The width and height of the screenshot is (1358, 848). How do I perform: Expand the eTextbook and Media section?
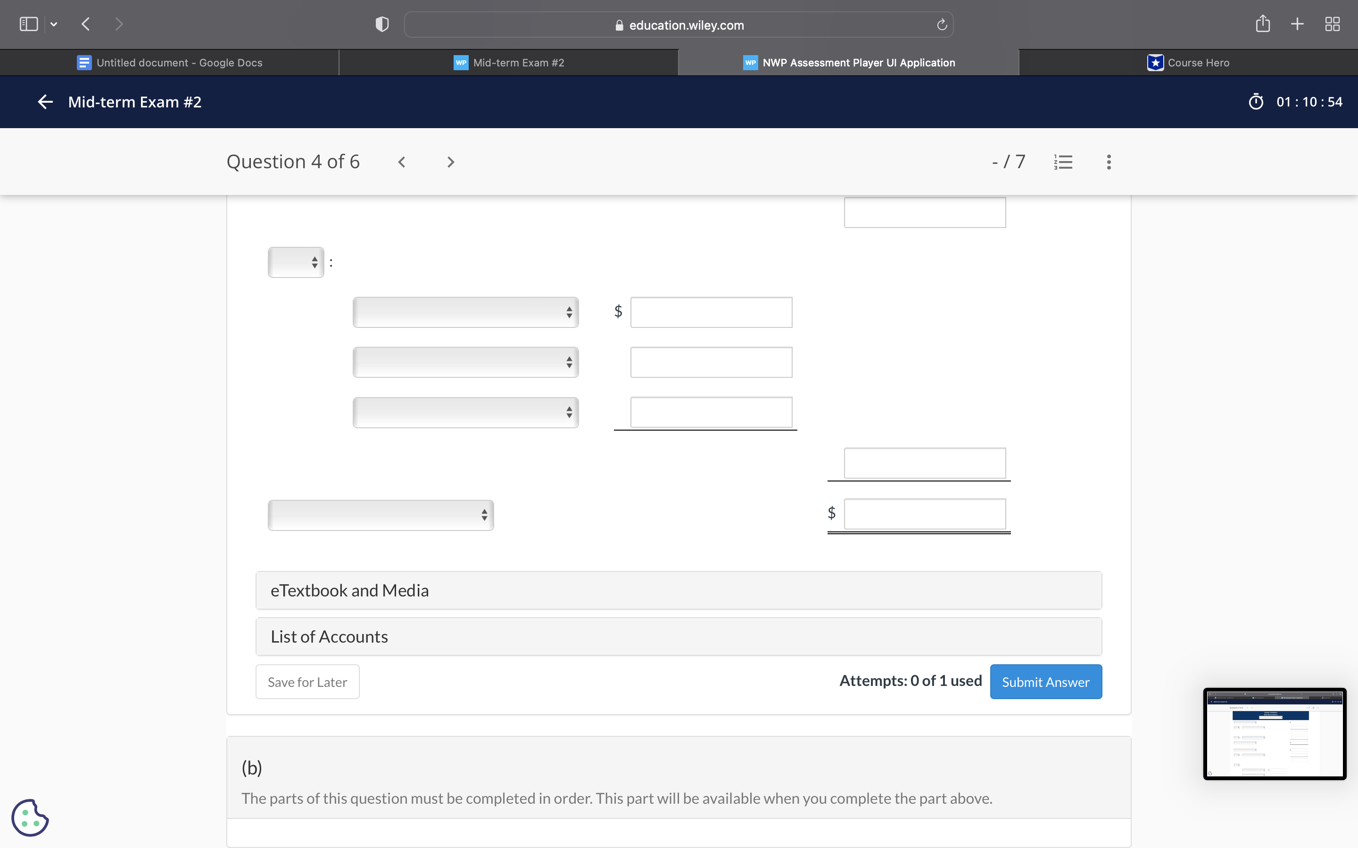click(677, 589)
